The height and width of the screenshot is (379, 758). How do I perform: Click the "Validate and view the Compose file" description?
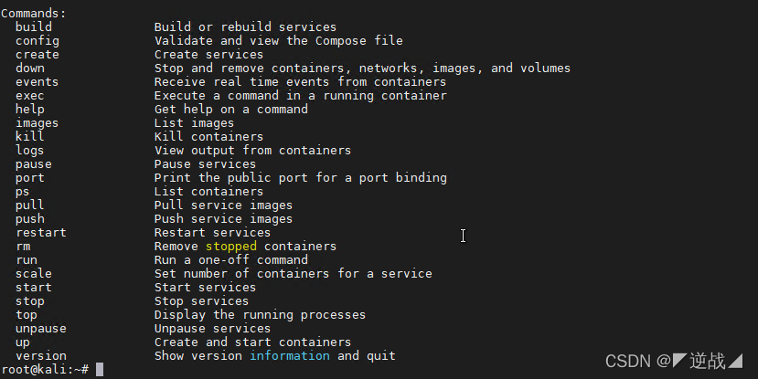click(x=278, y=41)
